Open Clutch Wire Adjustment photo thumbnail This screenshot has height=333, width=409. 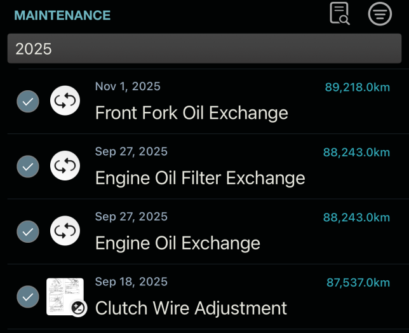pos(65,297)
